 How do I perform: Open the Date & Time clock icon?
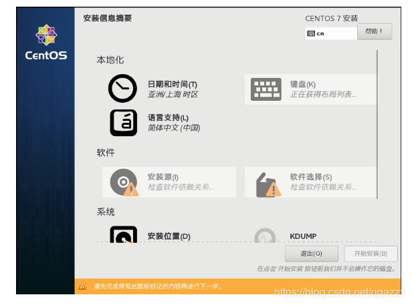pyautogui.click(x=122, y=88)
